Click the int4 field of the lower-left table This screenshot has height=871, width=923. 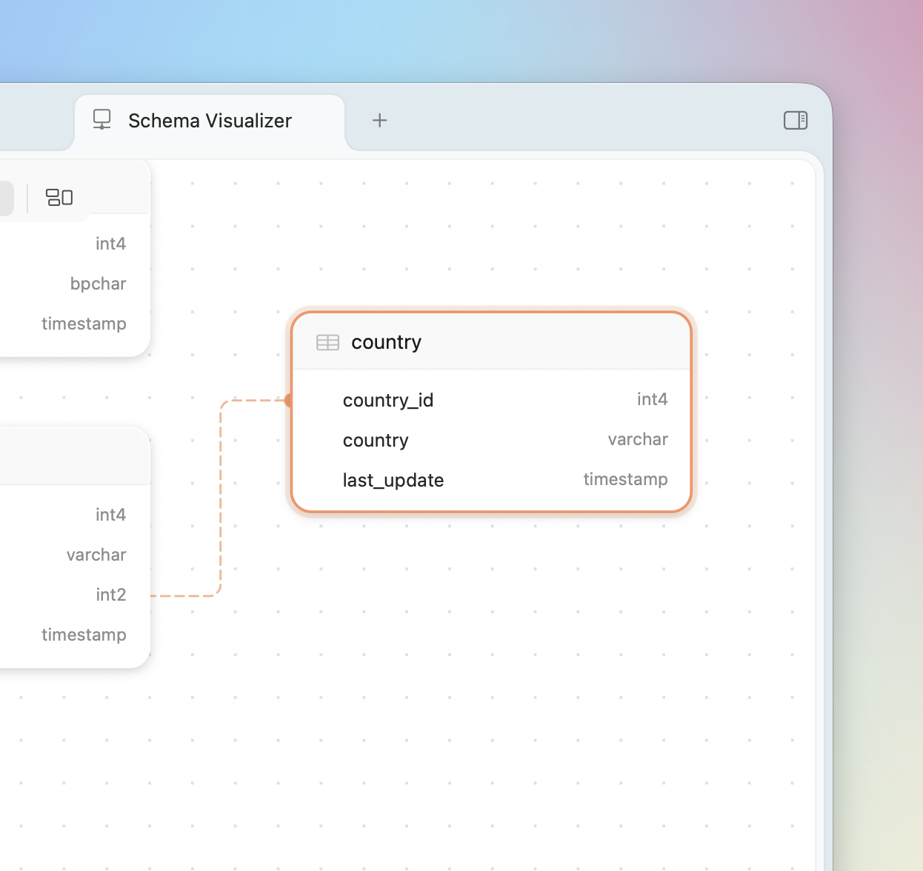point(110,514)
